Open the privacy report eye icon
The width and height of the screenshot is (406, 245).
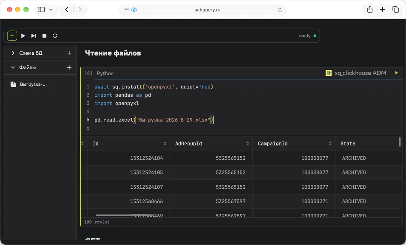(134, 10)
